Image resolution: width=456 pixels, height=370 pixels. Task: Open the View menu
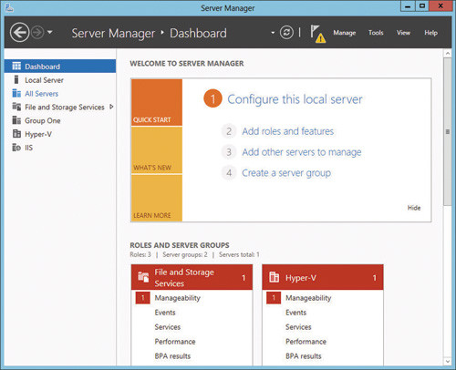click(403, 33)
